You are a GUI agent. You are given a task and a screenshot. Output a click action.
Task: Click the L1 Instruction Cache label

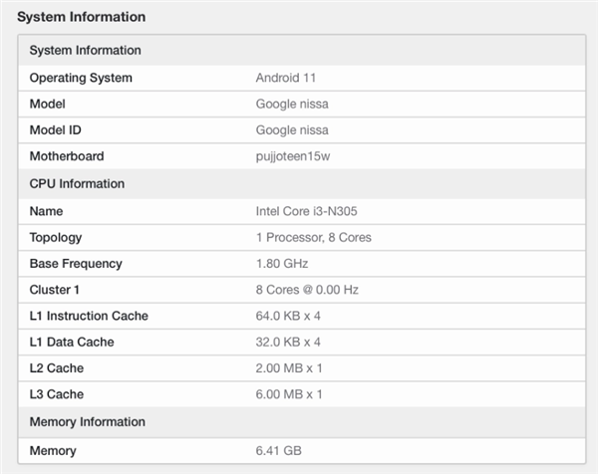coord(89,316)
